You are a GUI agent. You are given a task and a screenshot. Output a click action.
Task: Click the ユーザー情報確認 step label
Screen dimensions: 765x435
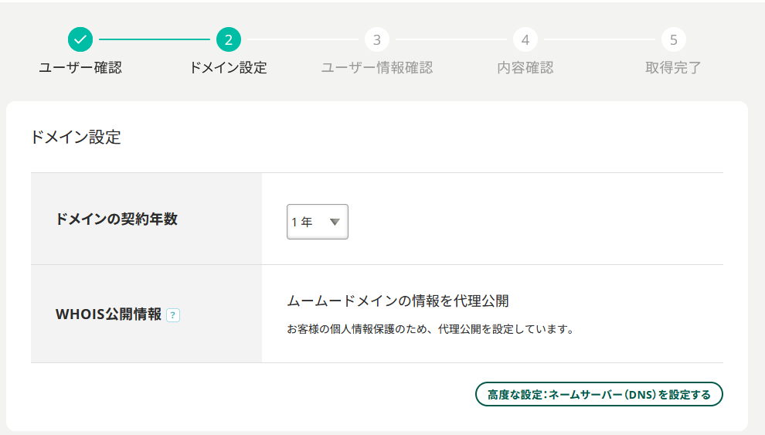376,67
